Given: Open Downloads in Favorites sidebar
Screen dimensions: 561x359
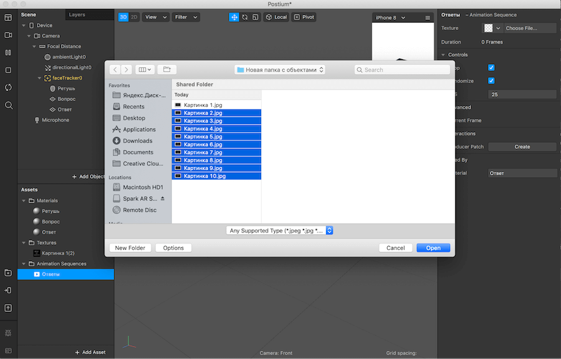Looking at the screenshot, I should click(139, 141).
